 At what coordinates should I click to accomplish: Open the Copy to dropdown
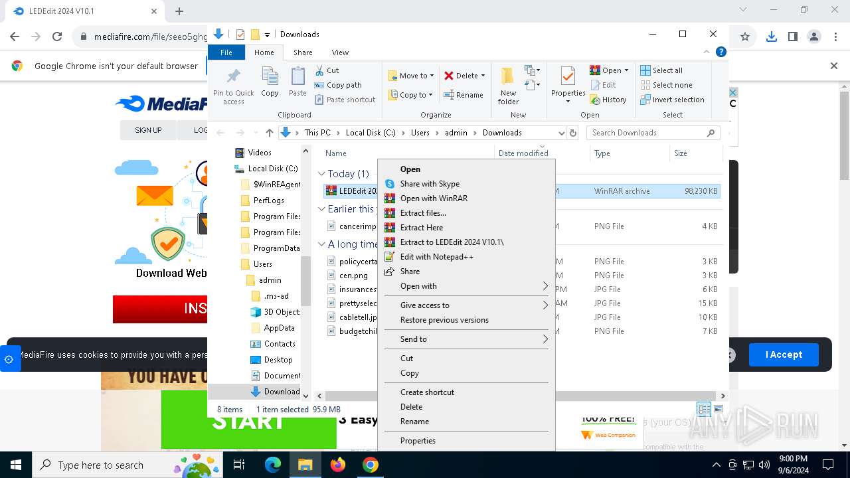coord(410,95)
